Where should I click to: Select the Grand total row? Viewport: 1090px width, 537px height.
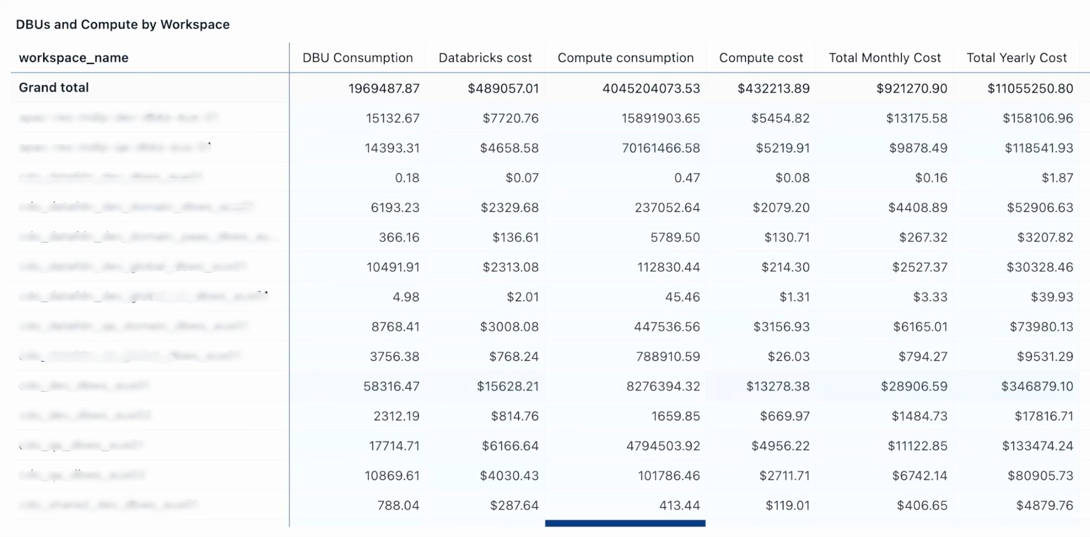pyautogui.click(x=53, y=88)
